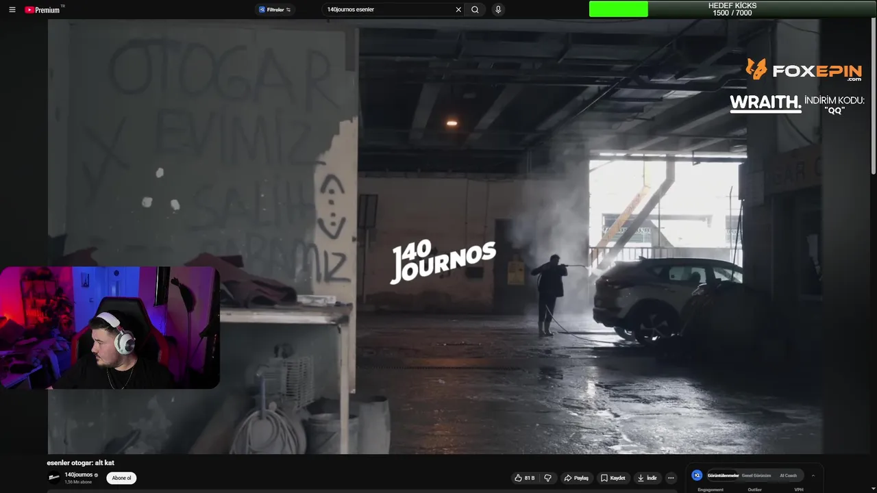Click the page vertical scrollbar
Viewport: 877px width, 493px height.
pyautogui.click(x=873, y=96)
